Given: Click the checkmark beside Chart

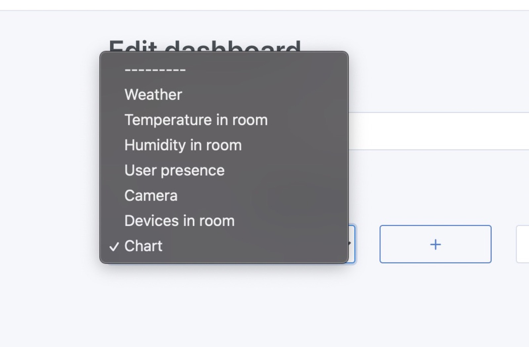Looking at the screenshot, I should point(114,247).
